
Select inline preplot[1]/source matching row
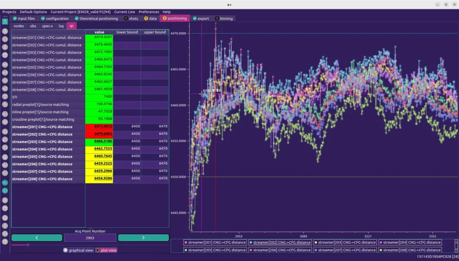[90, 112]
